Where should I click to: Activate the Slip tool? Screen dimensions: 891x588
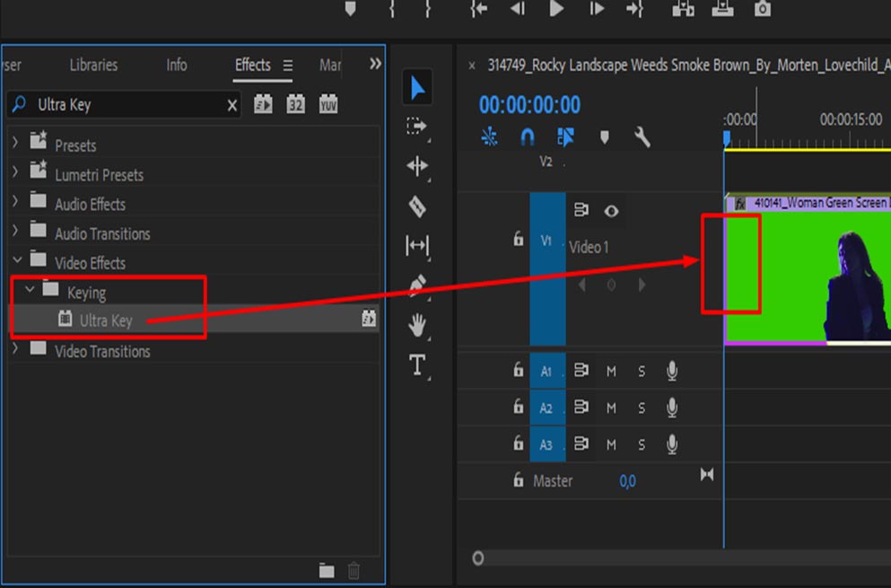click(x=417, y=245)
